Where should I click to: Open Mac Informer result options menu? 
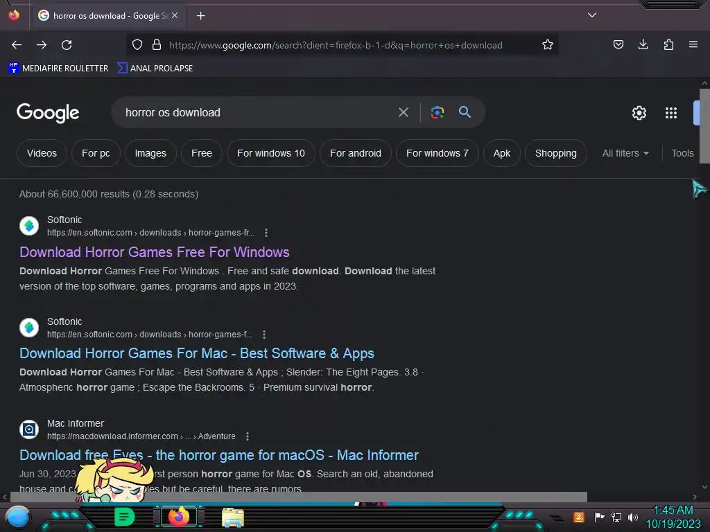click(248, 436)
